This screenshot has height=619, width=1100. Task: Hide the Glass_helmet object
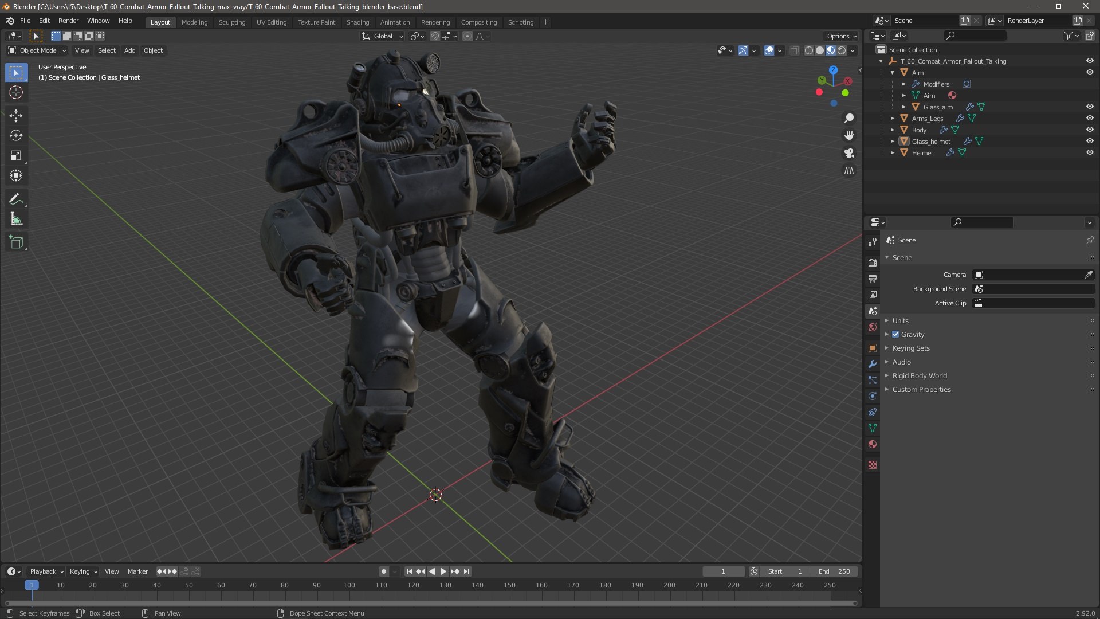[x=1090, y=141]
